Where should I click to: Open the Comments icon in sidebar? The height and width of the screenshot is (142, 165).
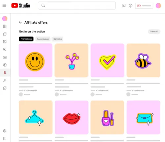5,49
